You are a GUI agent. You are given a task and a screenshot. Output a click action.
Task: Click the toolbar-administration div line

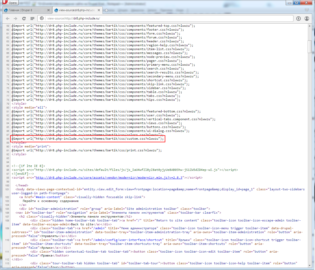click(x=114, y=209)
